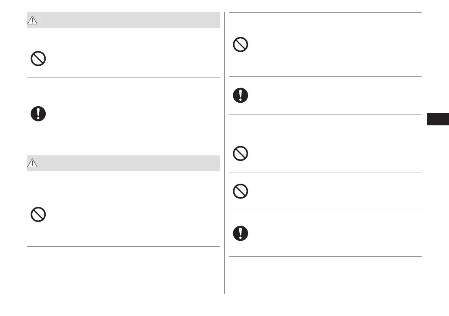
Task: Click the bottom horizontal rule of the left column
Action: pos(123,247)
